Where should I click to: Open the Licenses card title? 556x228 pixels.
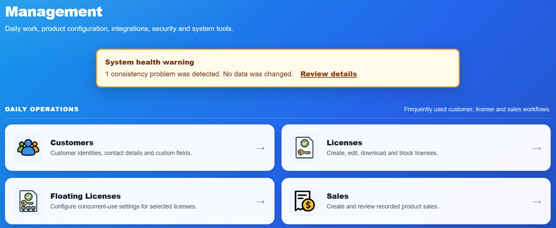click(344, 143)
